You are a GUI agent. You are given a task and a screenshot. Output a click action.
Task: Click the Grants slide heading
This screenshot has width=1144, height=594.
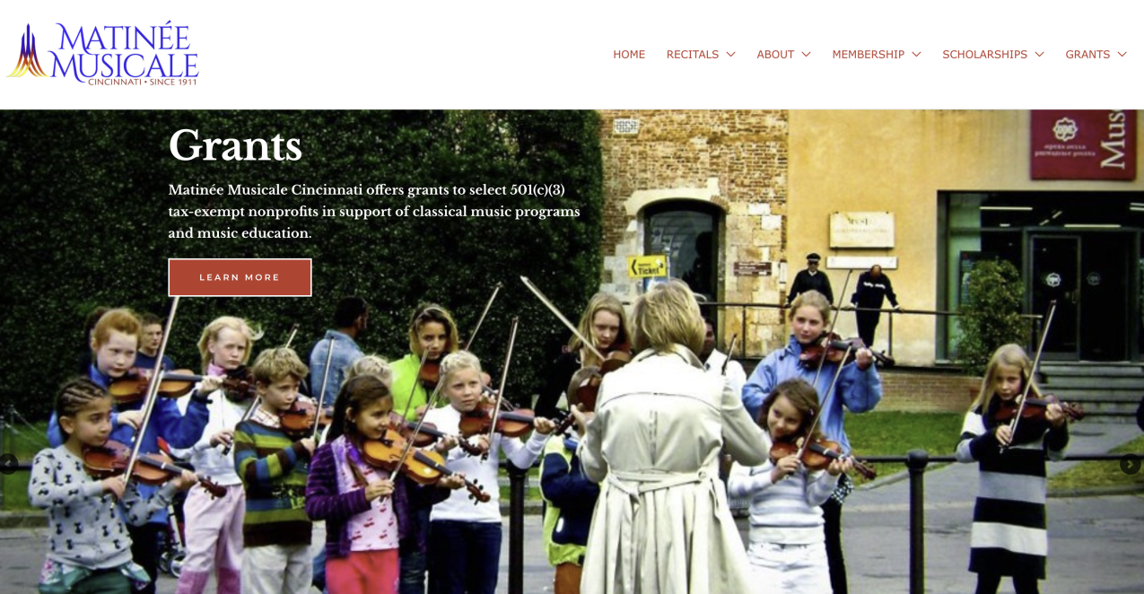point(235,145)
